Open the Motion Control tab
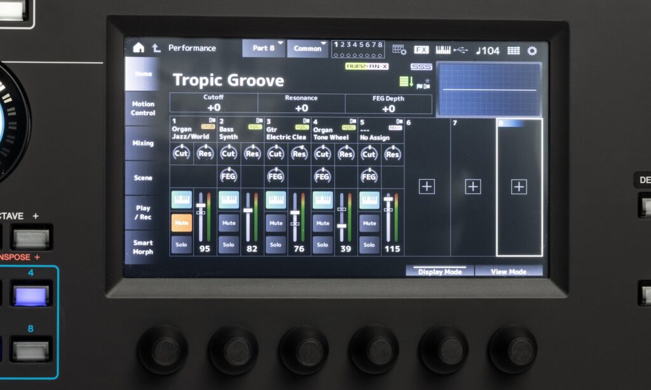The height and width of the screenshot is (390, 651). pos(142,109)
